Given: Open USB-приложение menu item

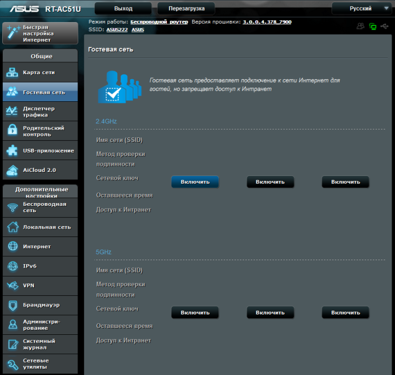Looking at the screenshot, I should pyautogui.click(x=40, y=150).
